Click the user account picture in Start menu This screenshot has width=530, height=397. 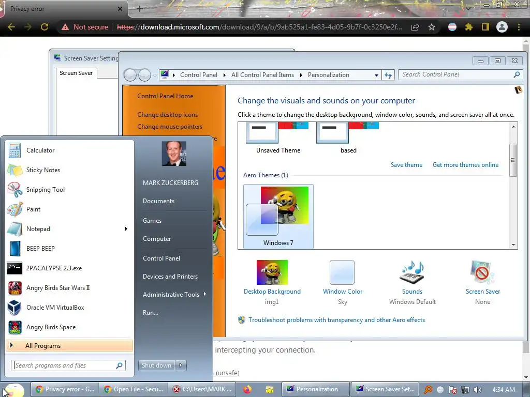174,154
